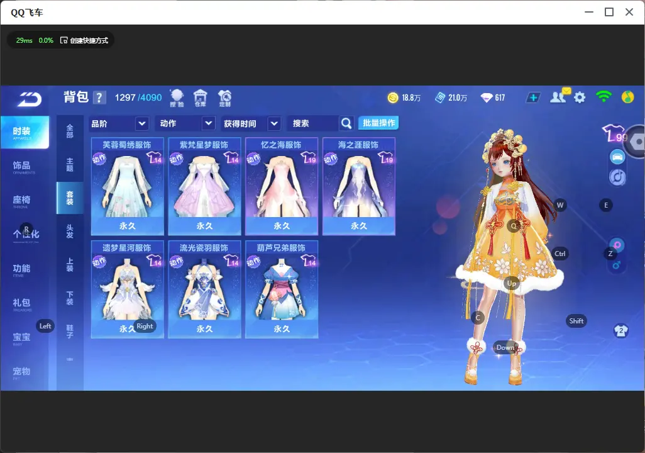Screen dimensions: 645x453
Task: Select the 紫梵星梦服饰 outfit card
Action: tap(204, 187)
